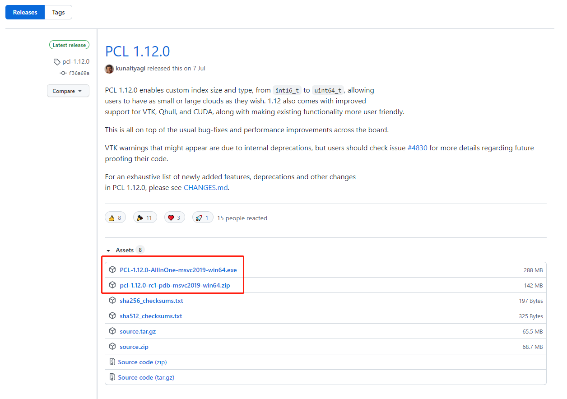567x399 pixels.
Task: Click the tag icon beside pcl-1.12.0
Action: (57, 61)
